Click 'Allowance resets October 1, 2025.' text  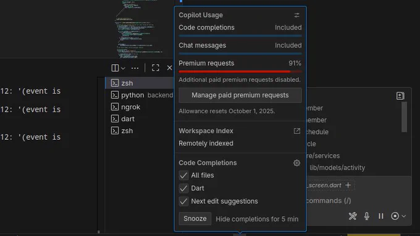227,111
